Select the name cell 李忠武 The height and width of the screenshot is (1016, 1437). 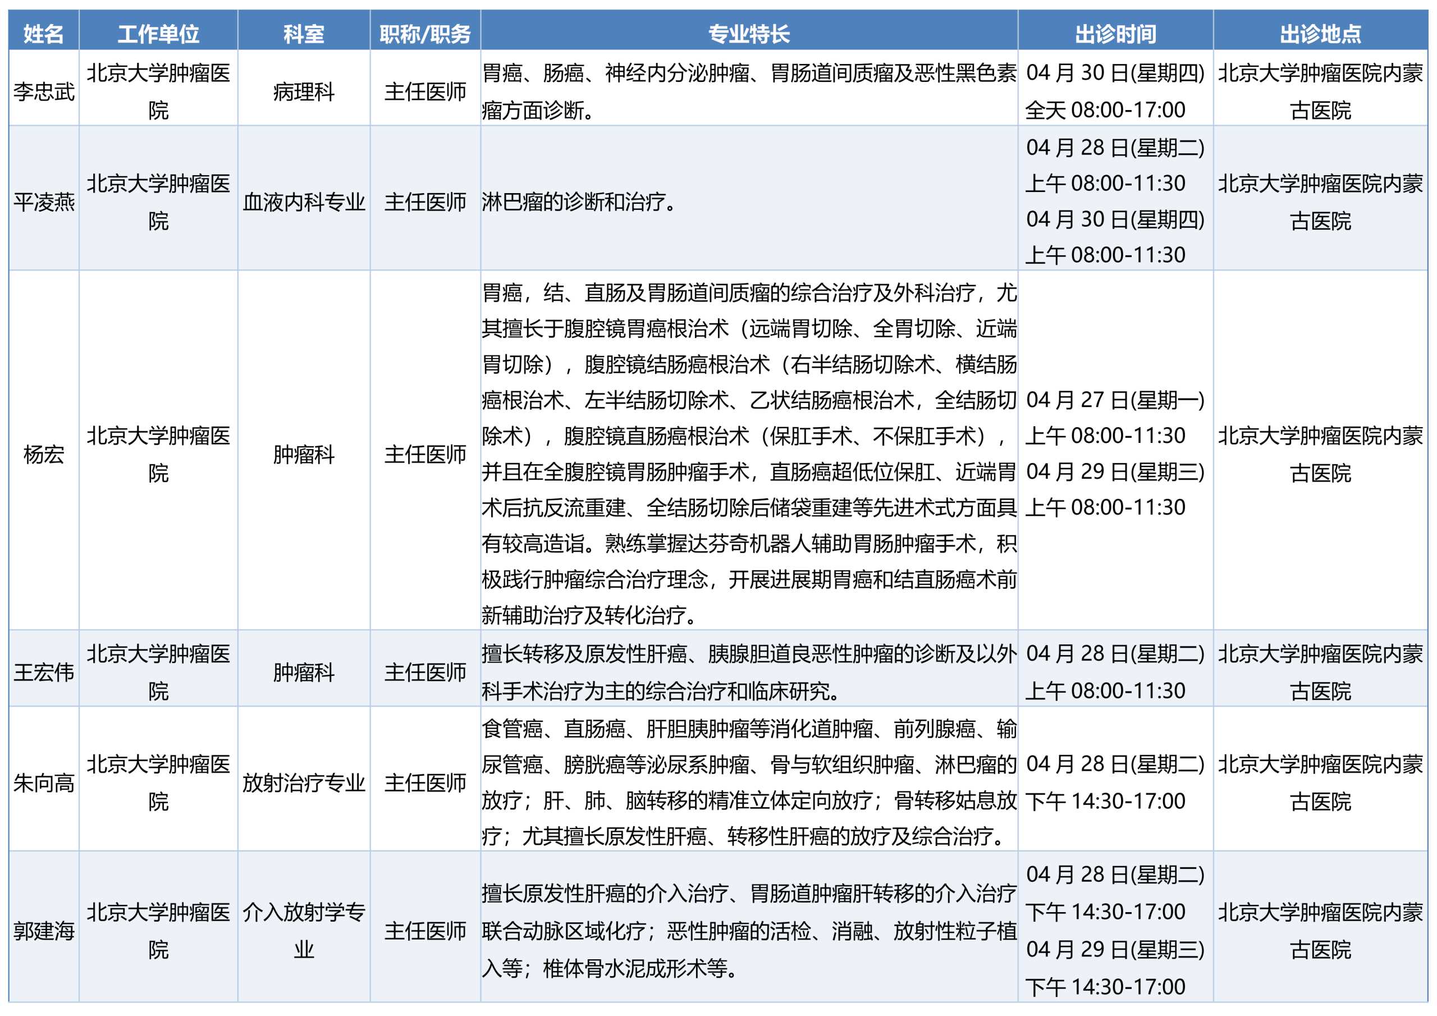click(44, 92)
